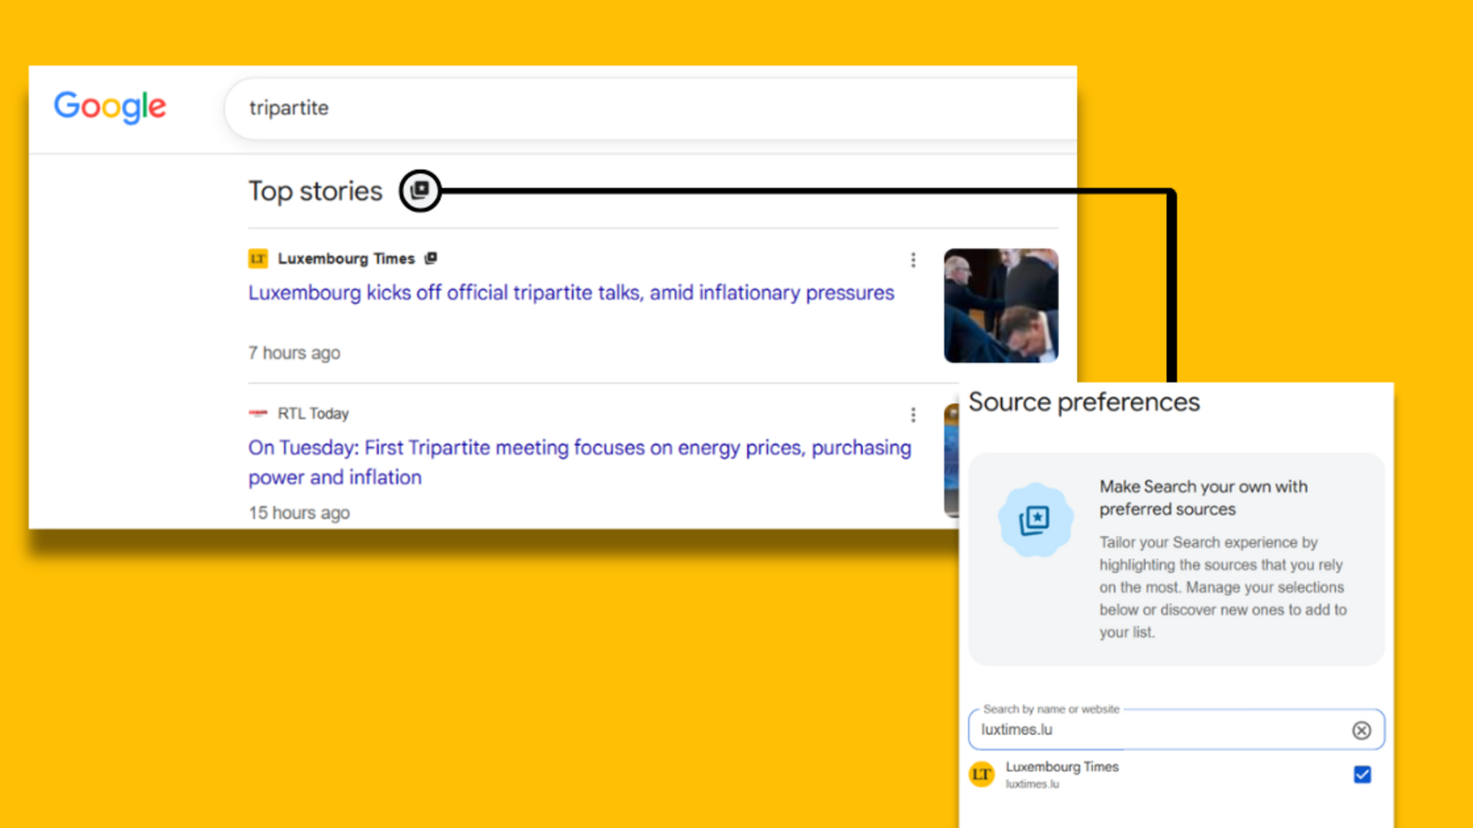Open more options for RTL Today story
1473x828 pixels.
click(x=913, y=415)
